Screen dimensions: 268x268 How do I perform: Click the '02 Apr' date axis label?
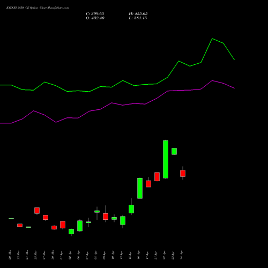coord(70,255)
